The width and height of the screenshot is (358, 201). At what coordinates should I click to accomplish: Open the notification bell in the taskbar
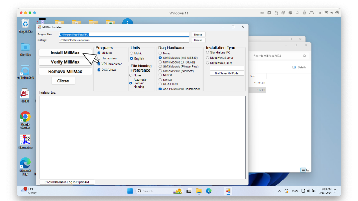pyautogui.click(x=335, y=191)
